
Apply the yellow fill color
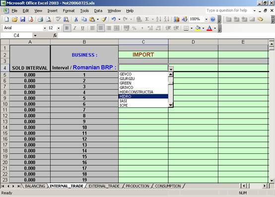[x=198, y=28]
